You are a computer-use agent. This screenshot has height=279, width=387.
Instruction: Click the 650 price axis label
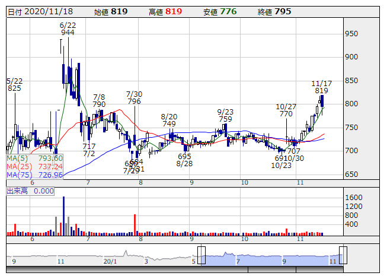point(351,175)
